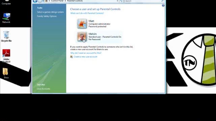Click Melvin's account picture
Screen dimensions: 216x121
82,37
